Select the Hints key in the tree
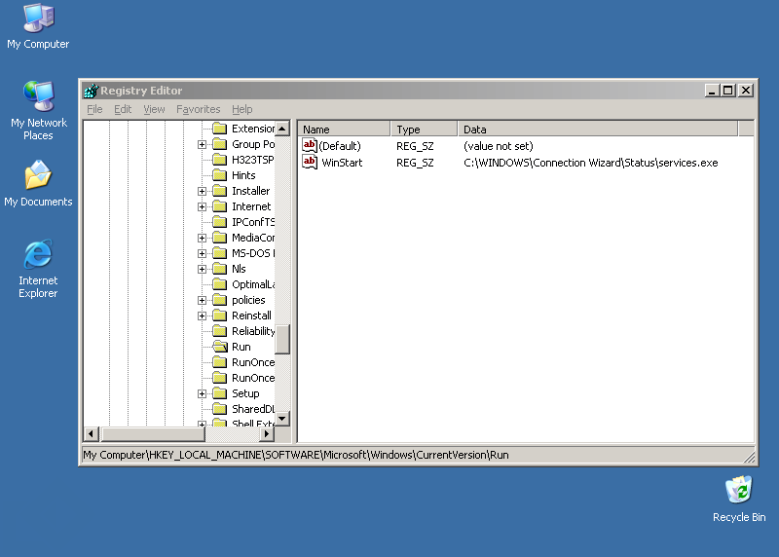 (x=243, y=175)
